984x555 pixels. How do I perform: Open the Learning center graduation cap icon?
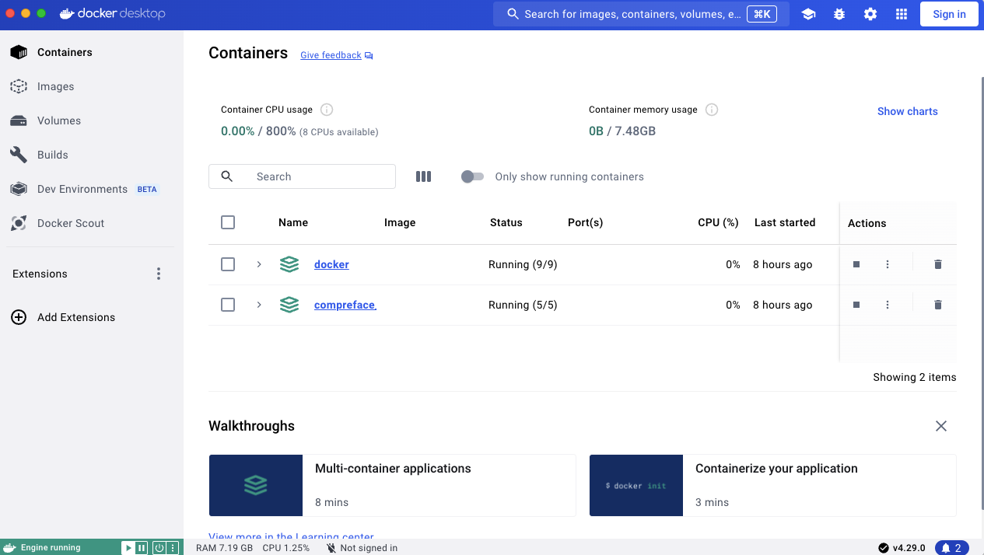(x=808, y=14)
